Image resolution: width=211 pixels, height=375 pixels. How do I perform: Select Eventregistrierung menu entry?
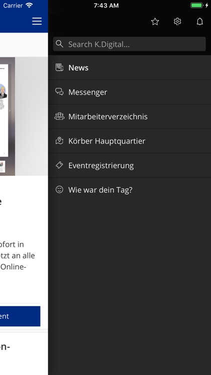129,165
